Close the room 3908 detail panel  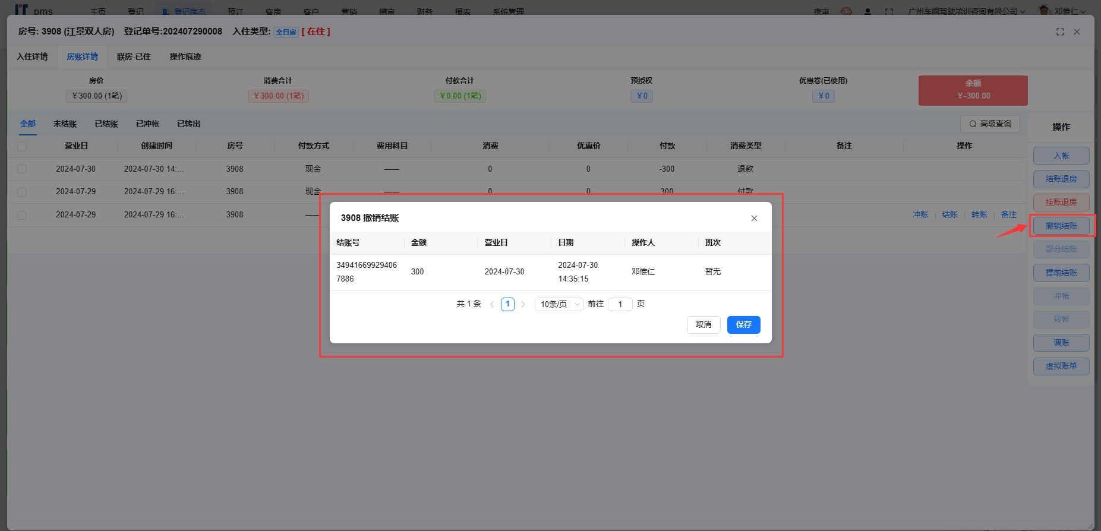tap(1077, 32)
